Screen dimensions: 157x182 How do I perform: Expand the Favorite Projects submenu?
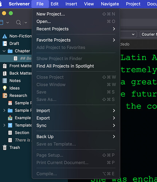[76, 40]
